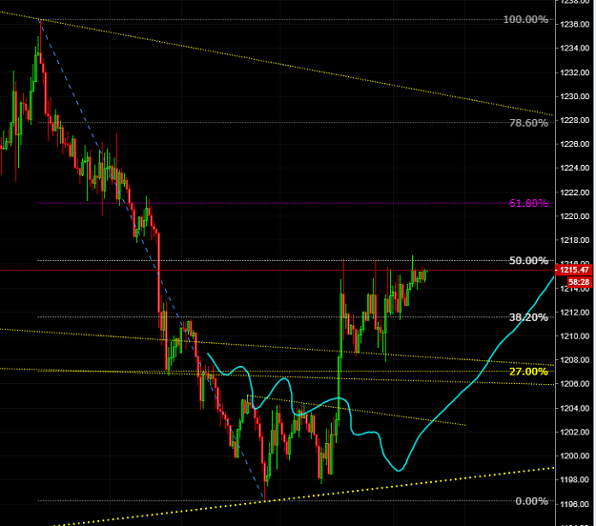The height and width of the screenshot is (526, 596).
Task: Click the 78.60% Fibonacci level label
Action: pyautogui.click(x=528, y=123)
